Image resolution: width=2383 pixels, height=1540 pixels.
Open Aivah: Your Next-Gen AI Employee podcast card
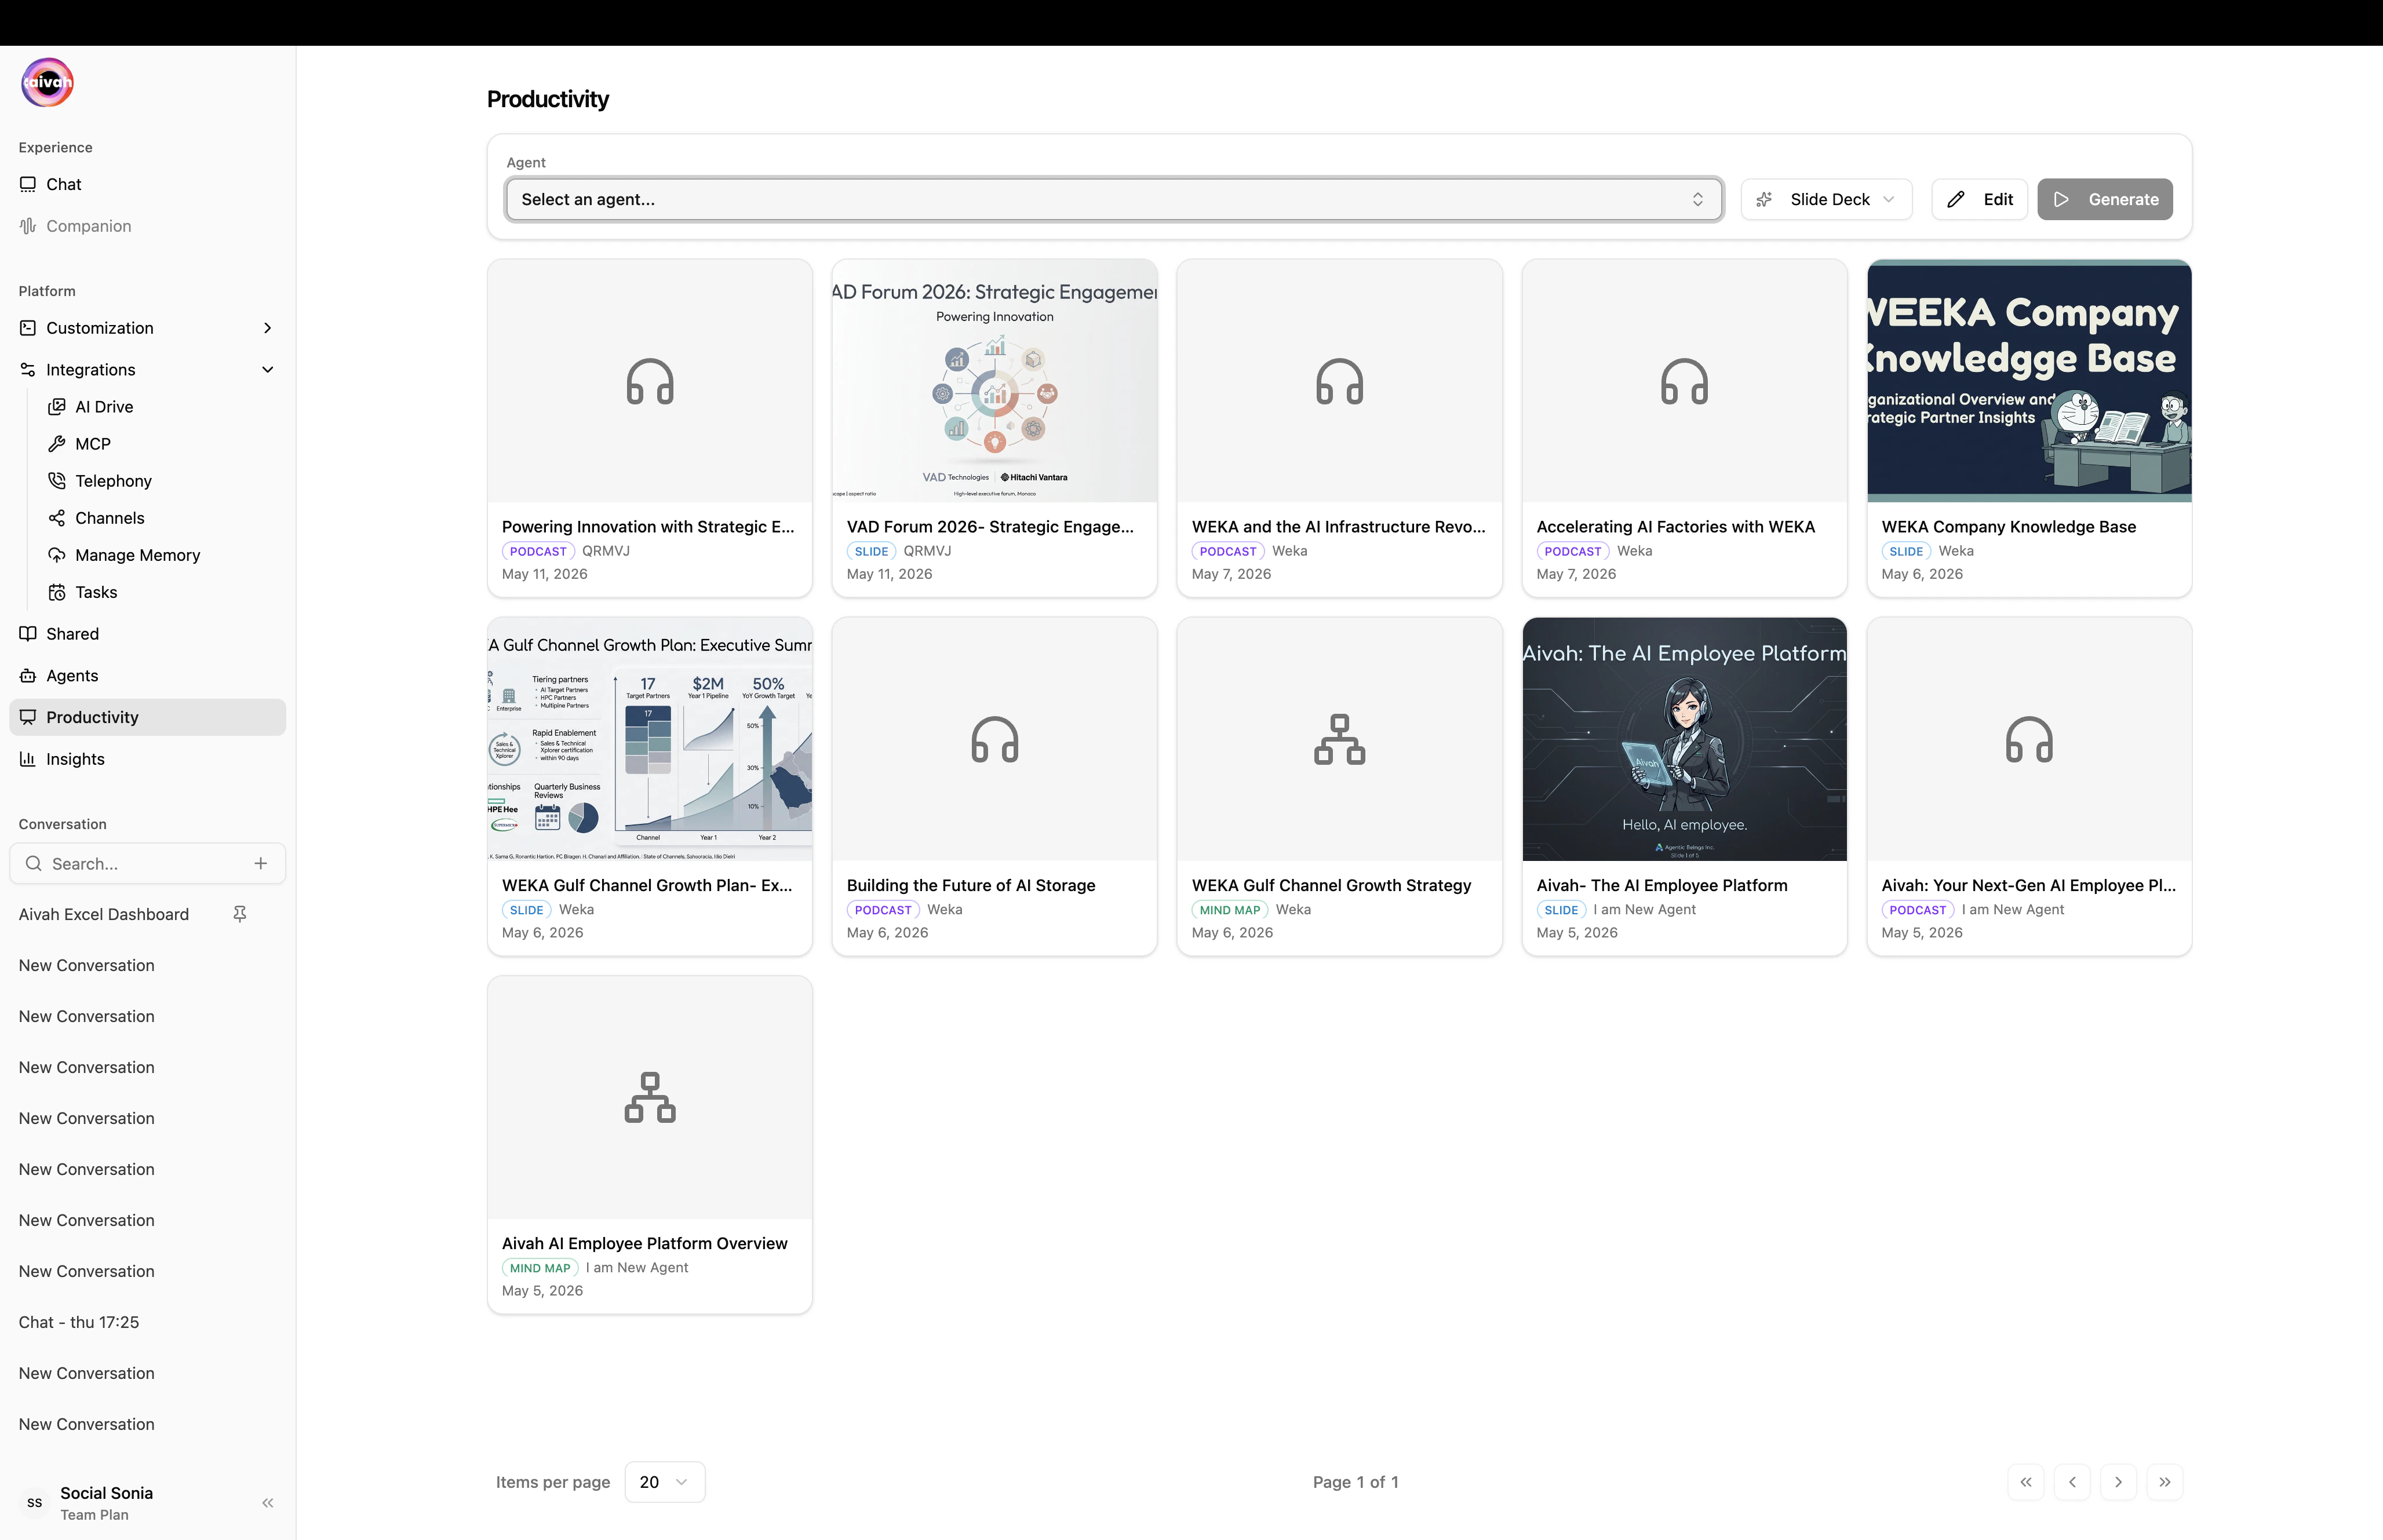[x=2029, y=786]
